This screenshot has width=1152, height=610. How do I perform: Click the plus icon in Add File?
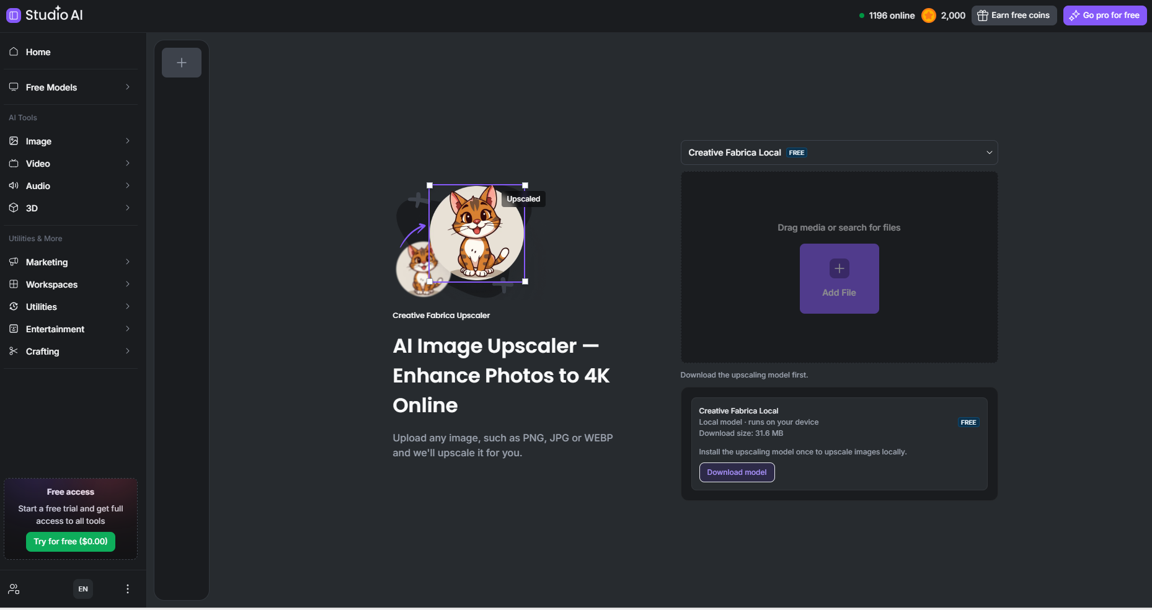839,268
